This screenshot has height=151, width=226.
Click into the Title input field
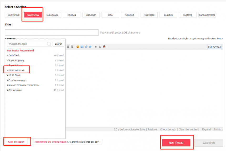point(52,33)
